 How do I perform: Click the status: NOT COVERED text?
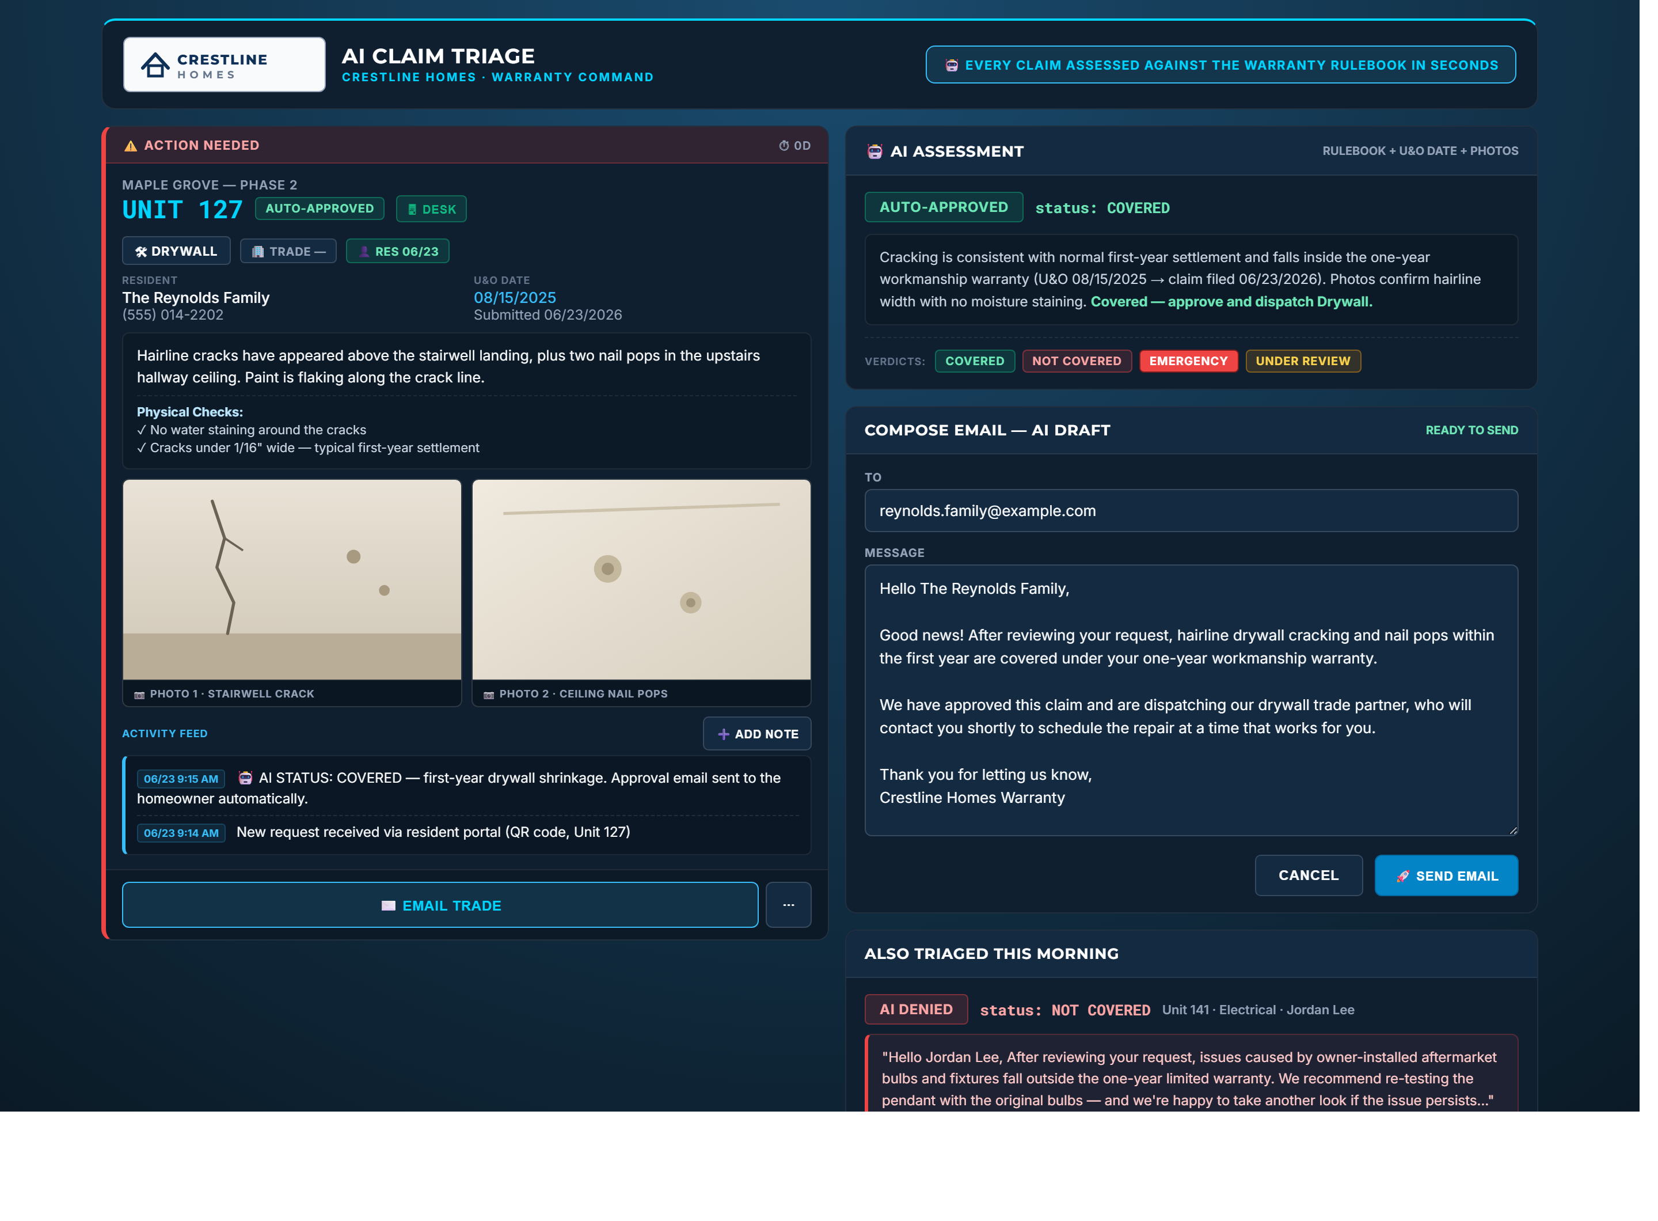1064,1010
